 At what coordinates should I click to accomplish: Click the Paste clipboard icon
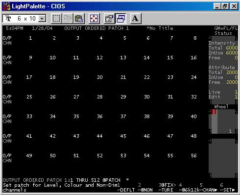[79, 19]
